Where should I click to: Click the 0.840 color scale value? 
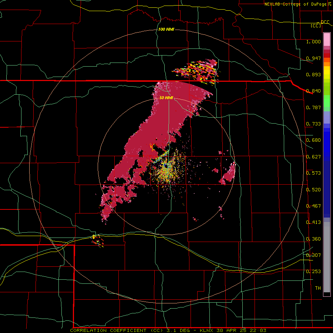[x=313, y=91]
